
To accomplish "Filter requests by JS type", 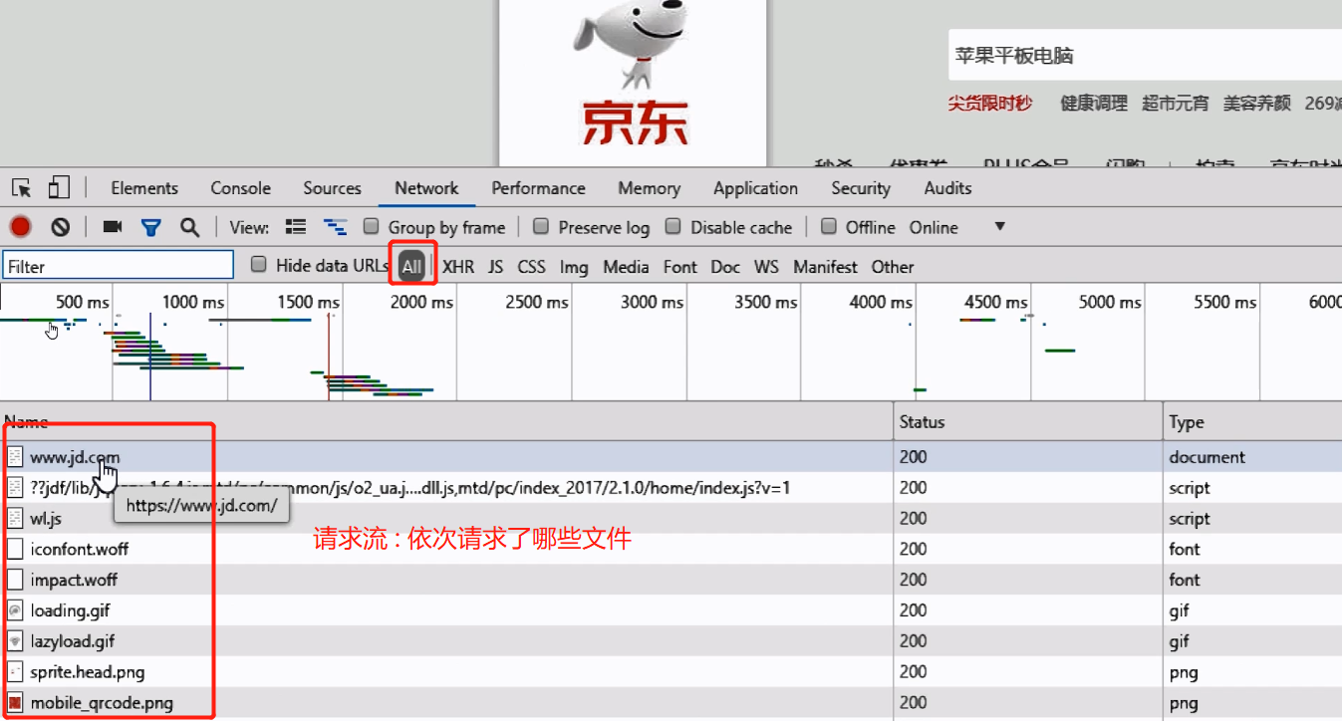I will [496, 267].
